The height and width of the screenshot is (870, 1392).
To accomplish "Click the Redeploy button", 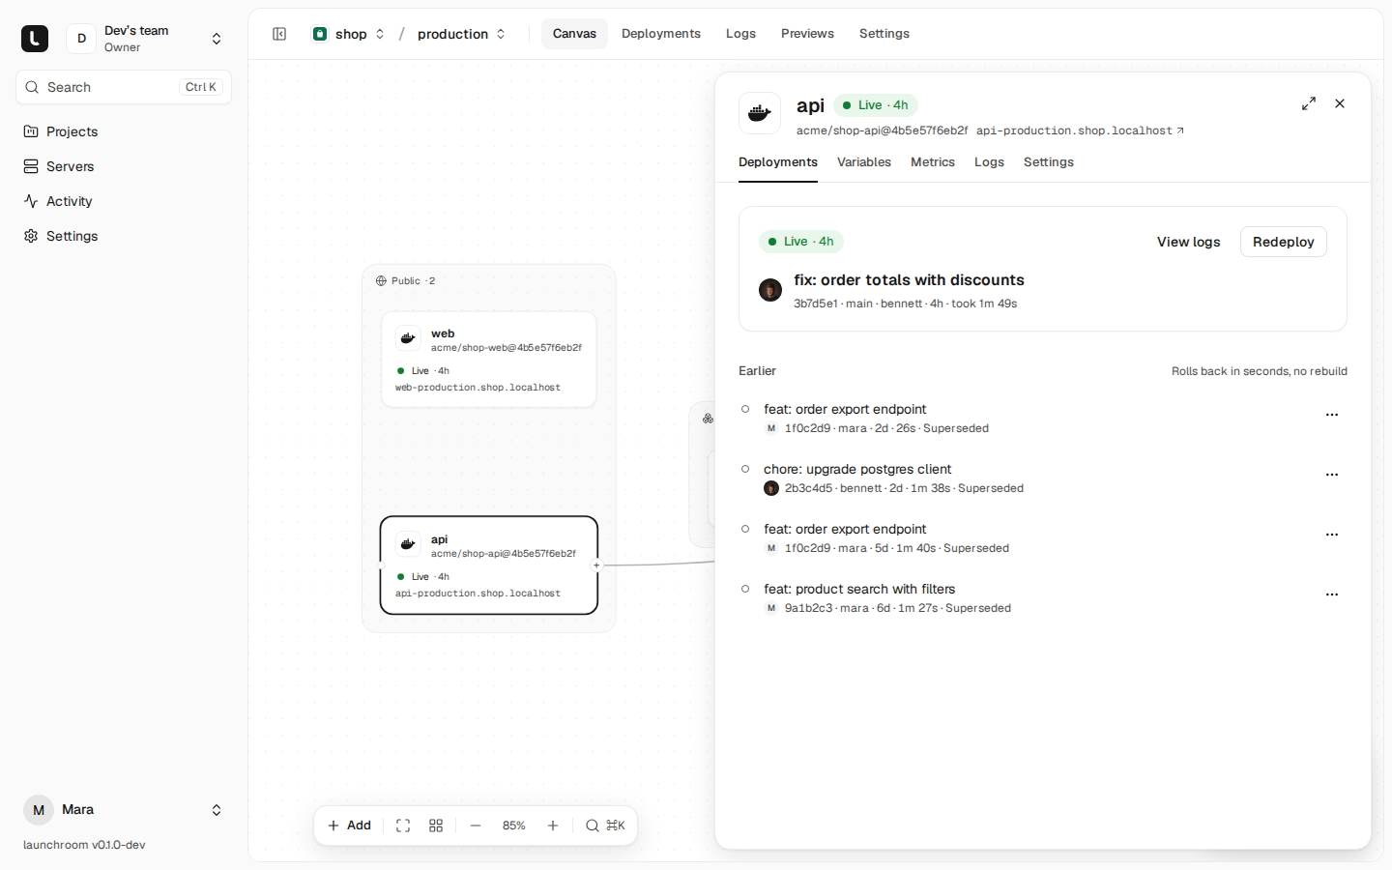I will (1284, 242).
